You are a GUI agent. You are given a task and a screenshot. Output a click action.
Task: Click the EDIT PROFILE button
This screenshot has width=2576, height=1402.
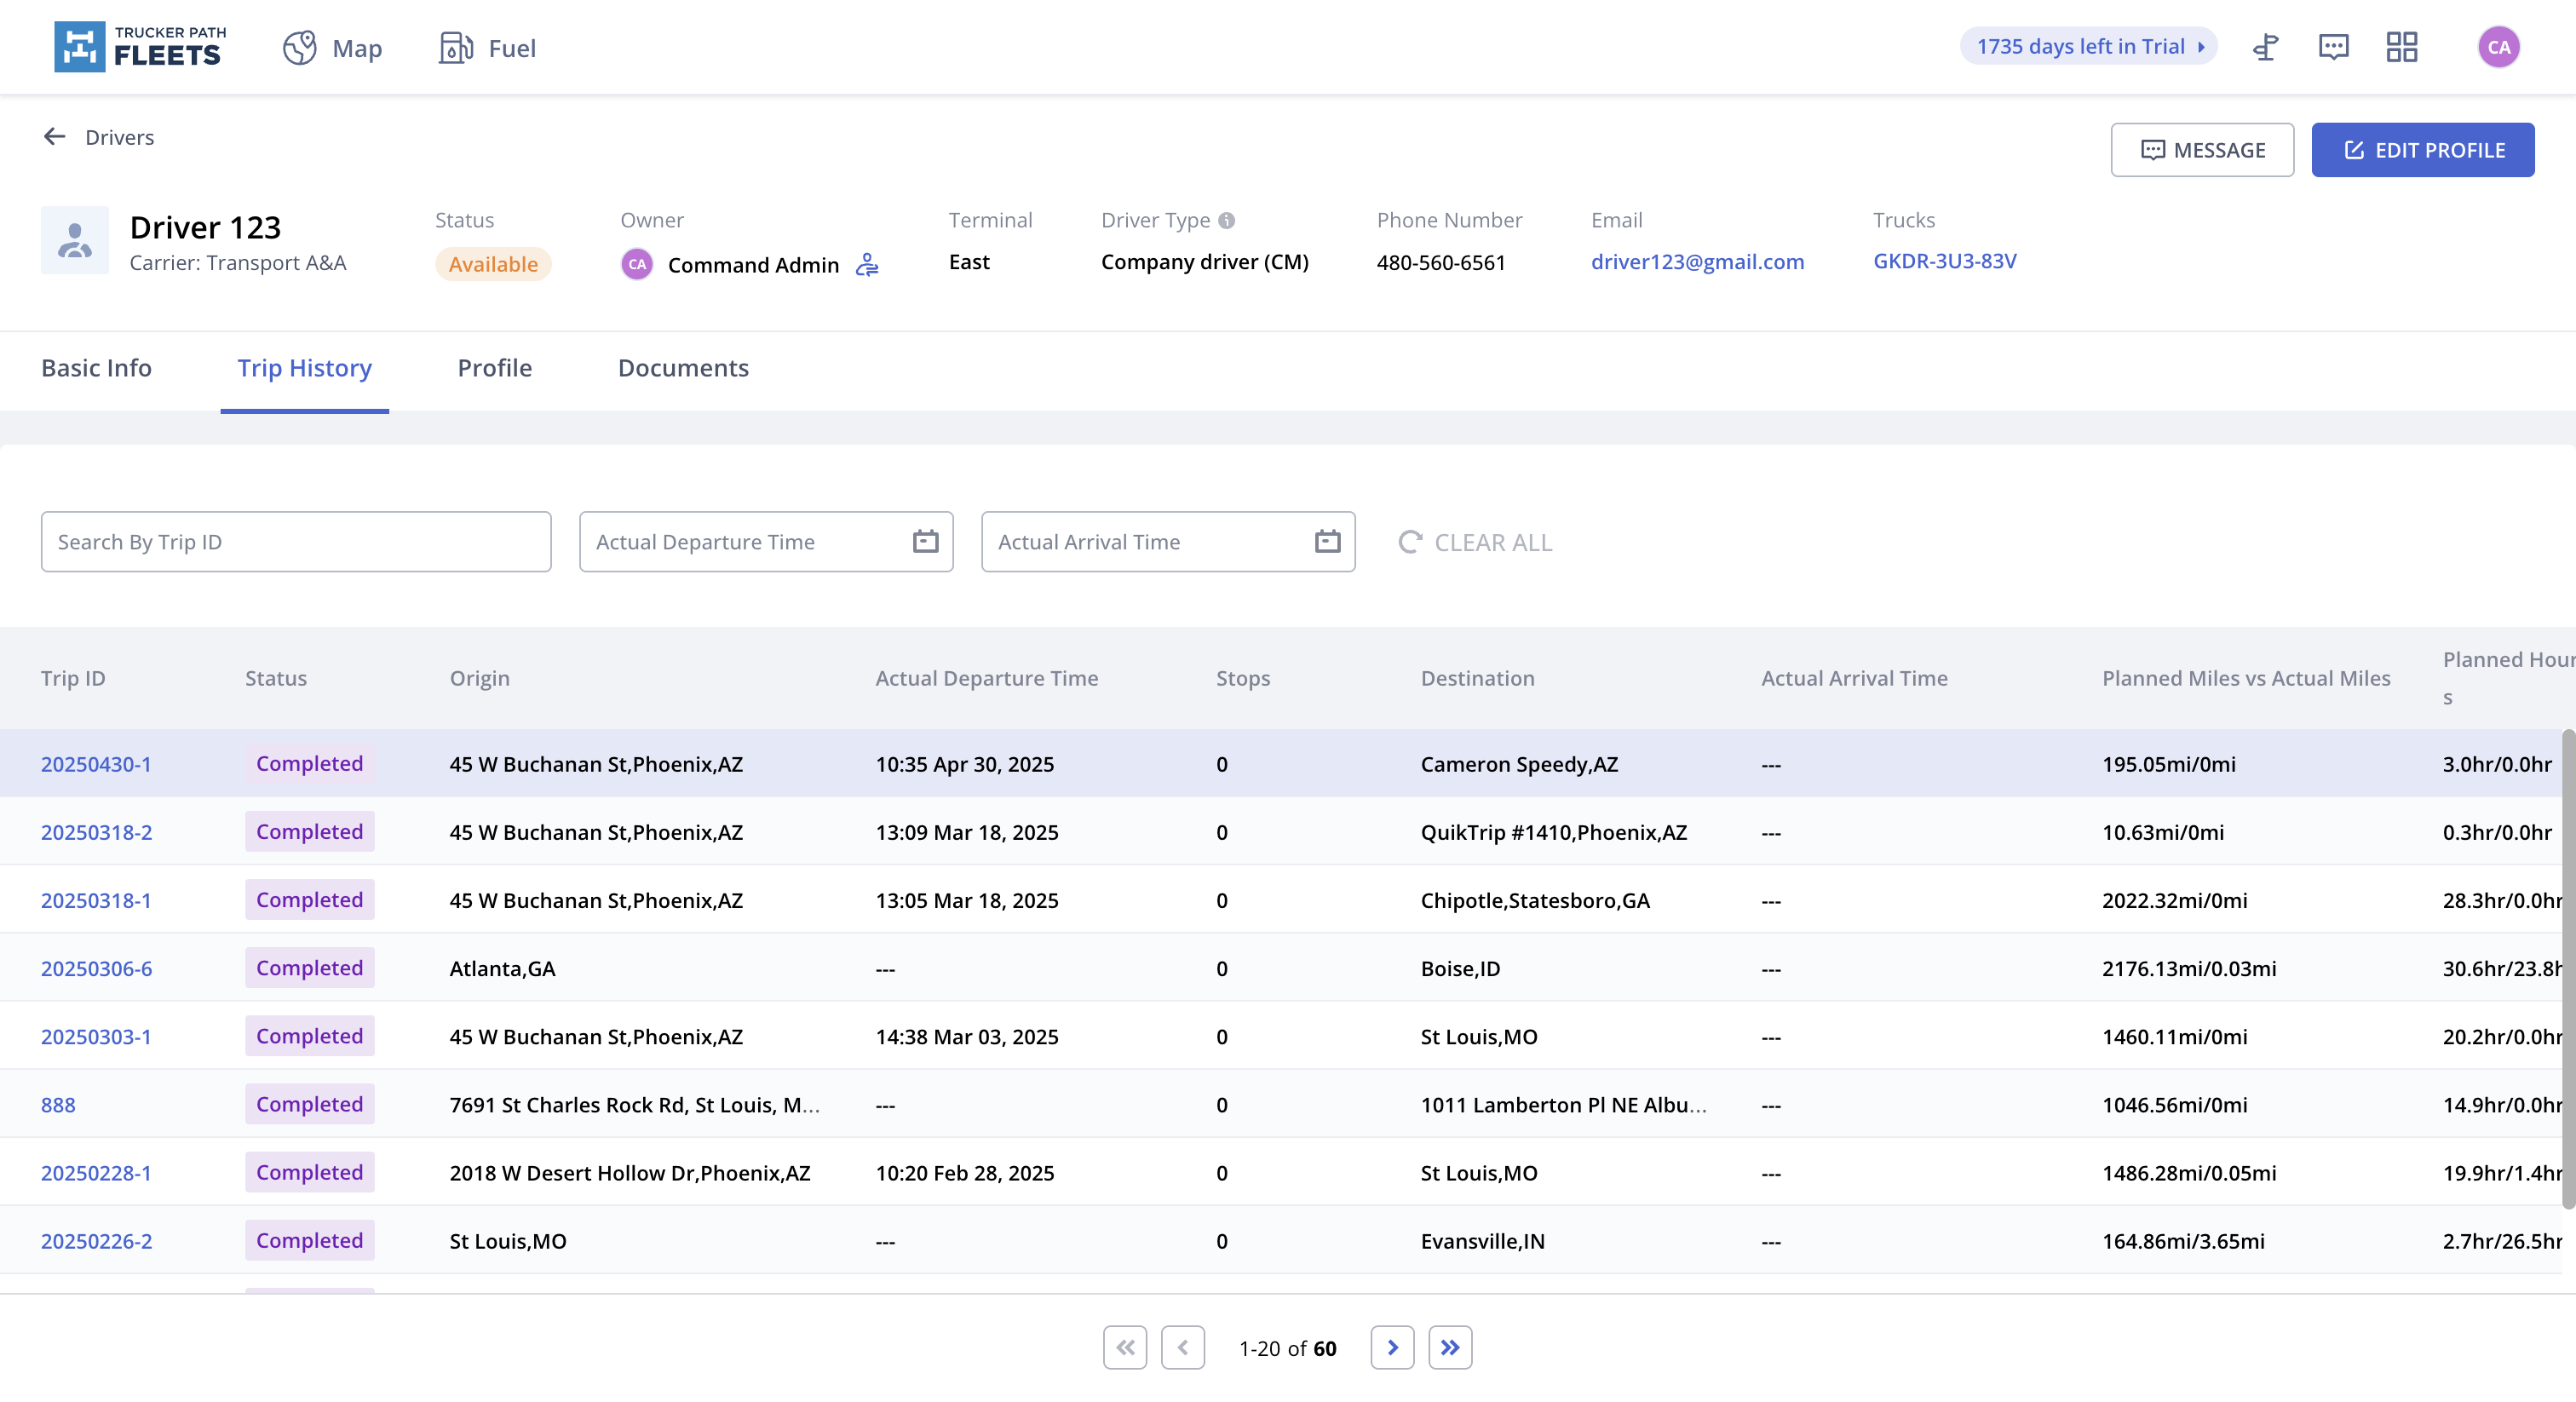2423,150
